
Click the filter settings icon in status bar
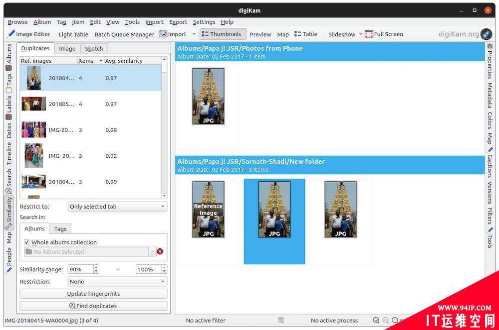280,320
